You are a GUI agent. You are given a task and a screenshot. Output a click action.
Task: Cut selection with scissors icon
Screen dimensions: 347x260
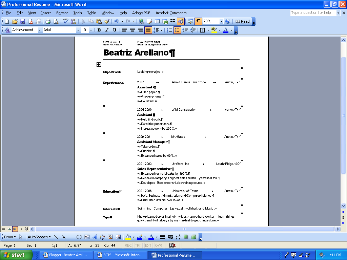click(83, 21)
